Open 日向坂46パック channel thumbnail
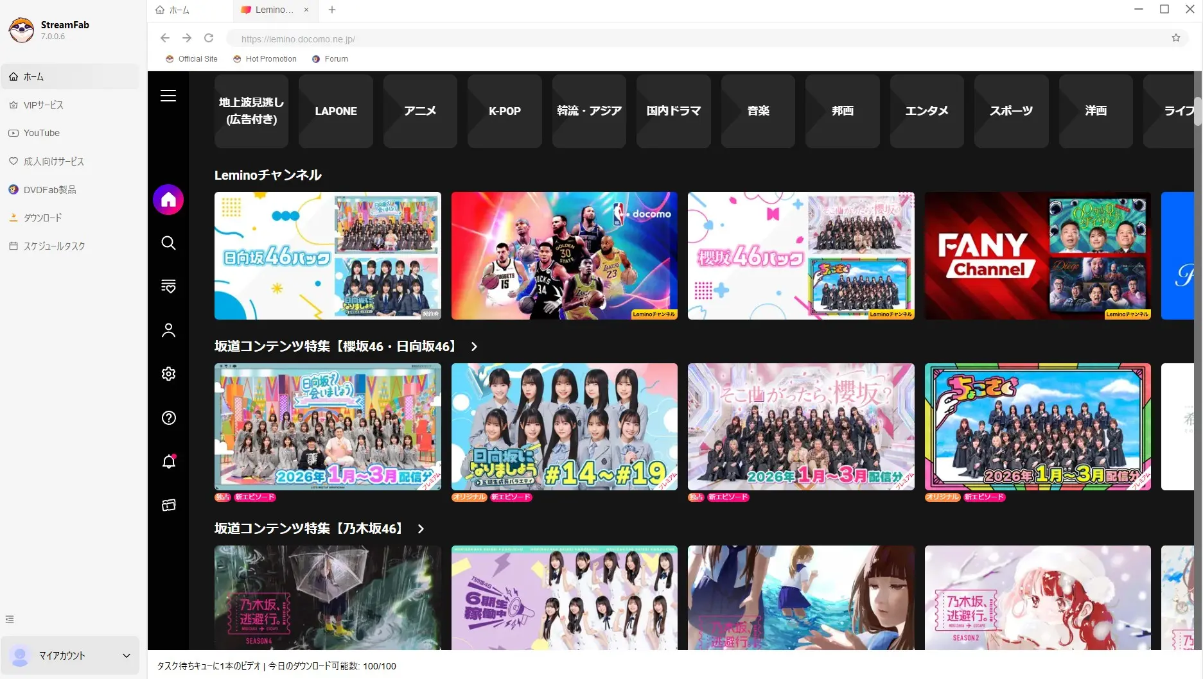1203x679 pixels. click(x=328, y=255)
